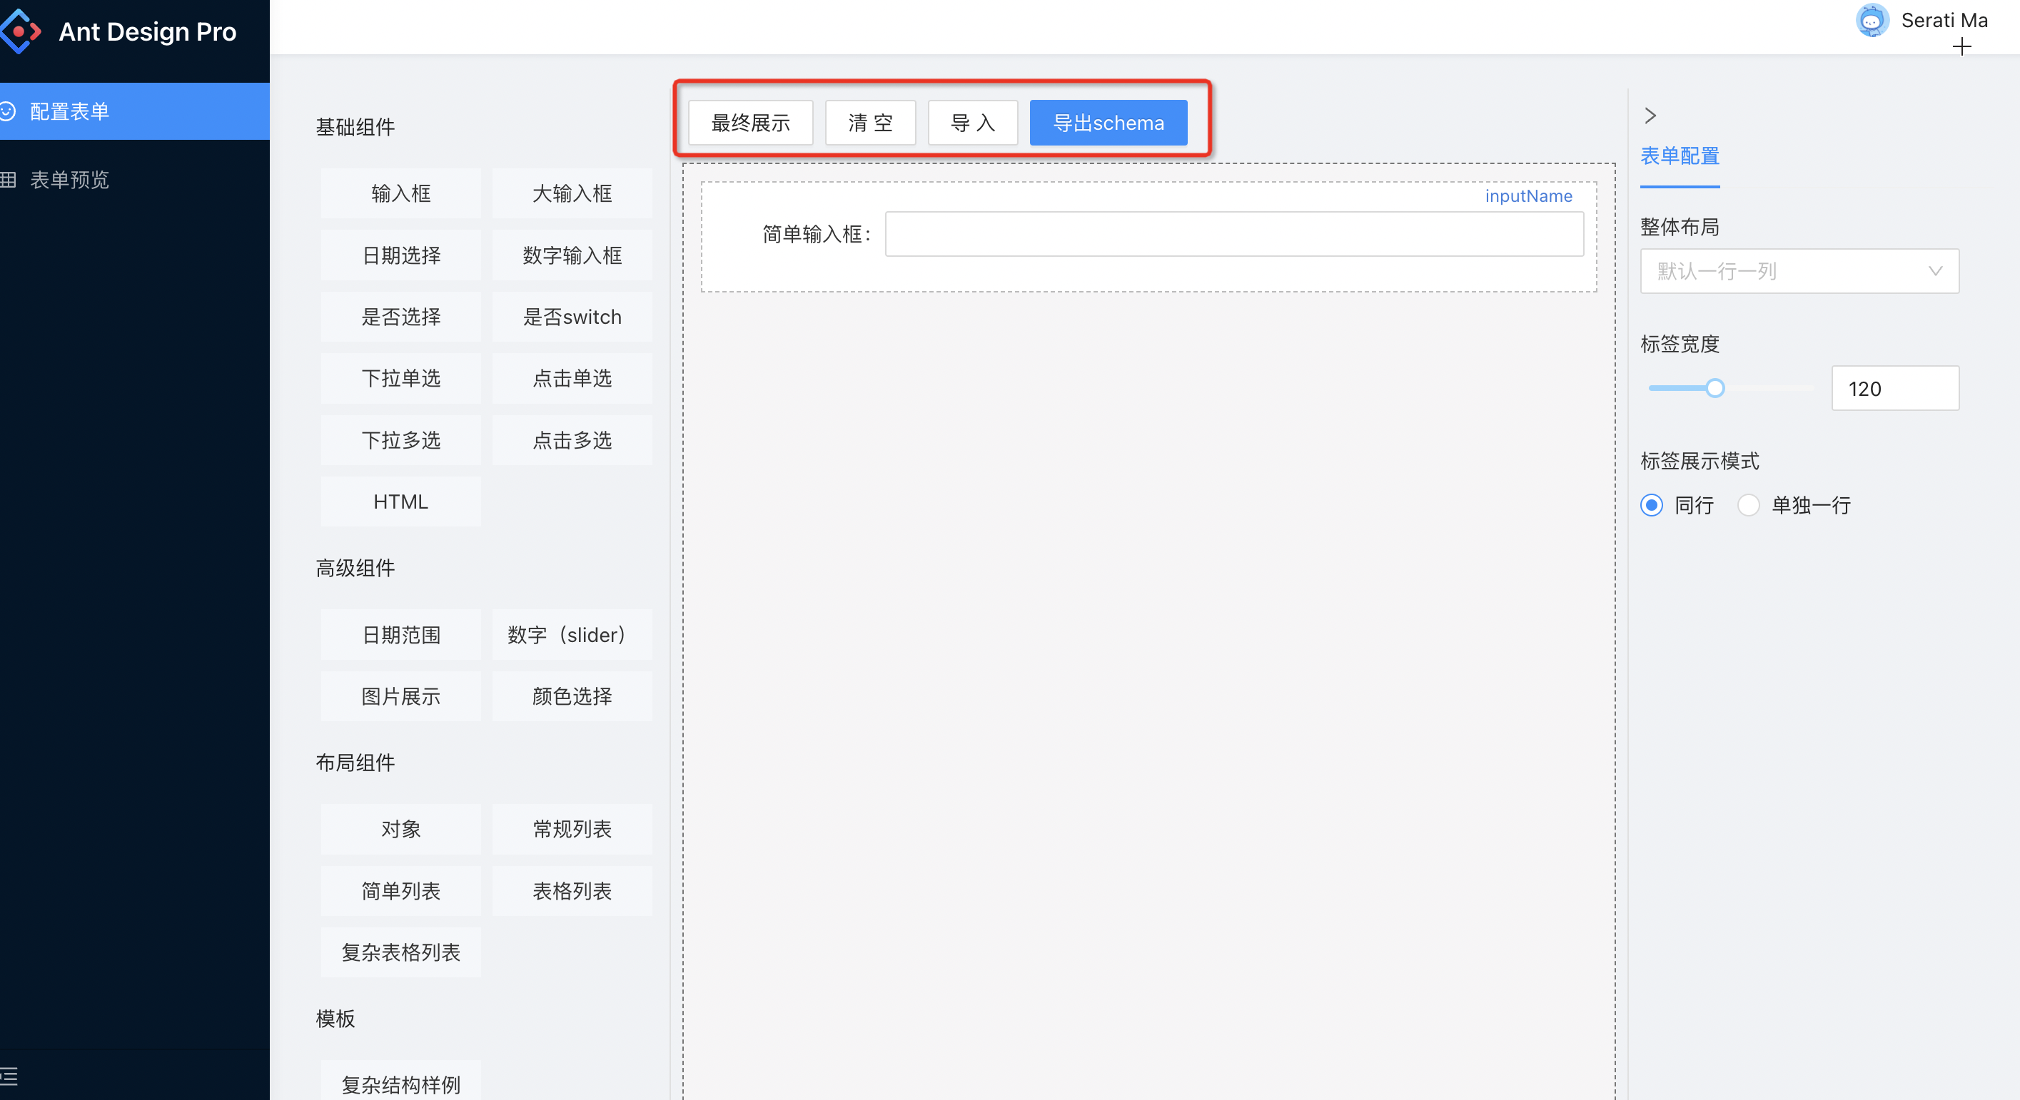Add the 复杂表格列表 layout component
Screen dimensions: 2020x1100
[400, 952]
